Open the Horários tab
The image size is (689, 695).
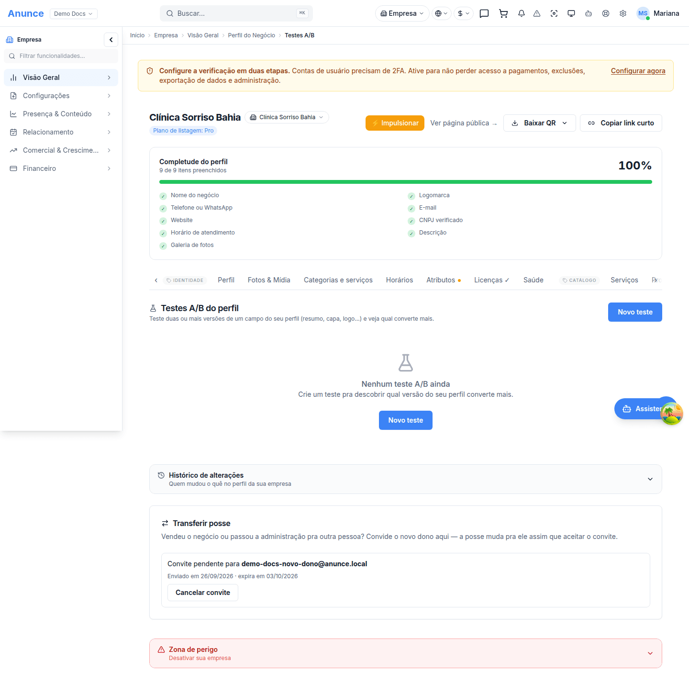click(400, 280)
